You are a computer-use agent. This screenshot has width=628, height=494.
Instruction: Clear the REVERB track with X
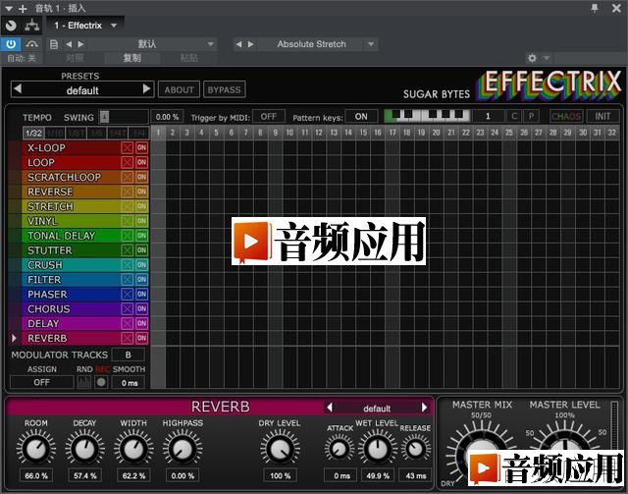127,338
